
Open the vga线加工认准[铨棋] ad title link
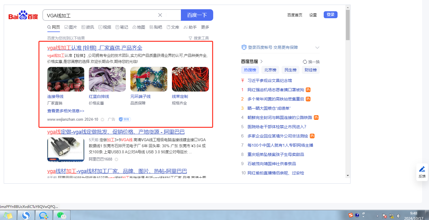pyautogui.click(x=95, y=48)
